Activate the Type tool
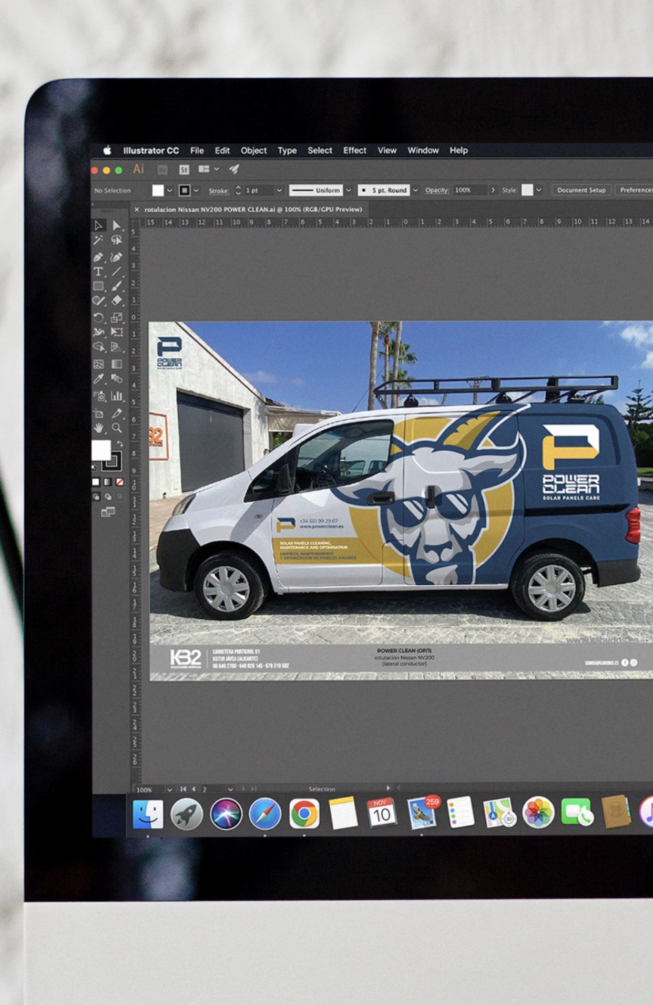Image resolution: width=653 pixels, height=1005 pixels. tap(98, 272)
